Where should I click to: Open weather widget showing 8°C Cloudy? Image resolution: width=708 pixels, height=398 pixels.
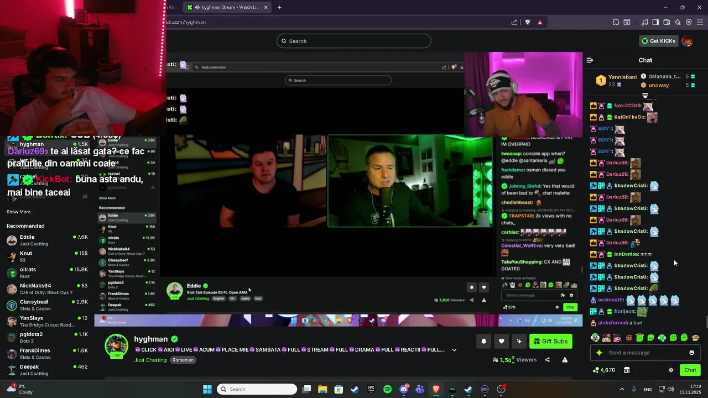19,389
